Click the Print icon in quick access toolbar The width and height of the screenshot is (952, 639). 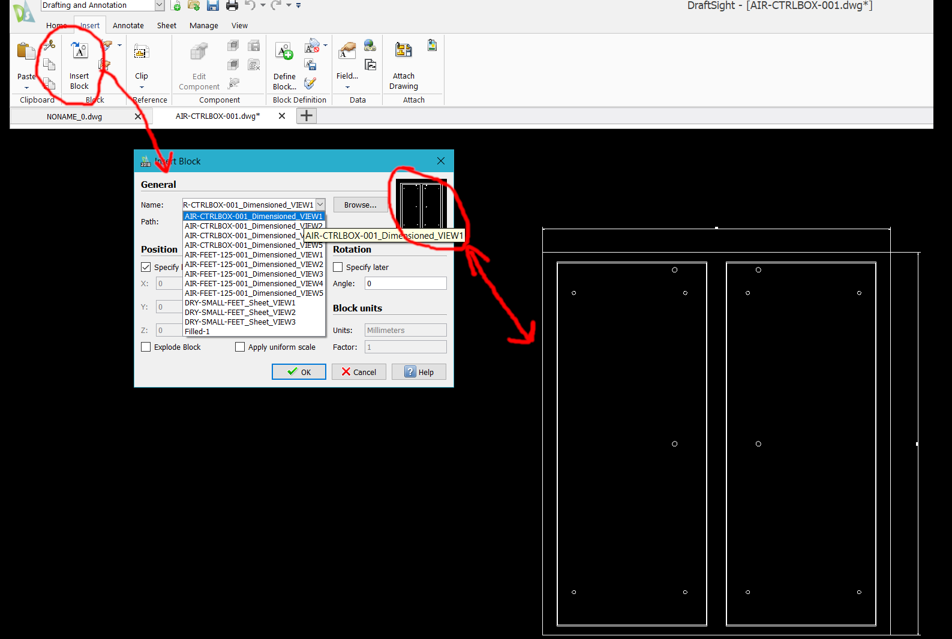232,5
